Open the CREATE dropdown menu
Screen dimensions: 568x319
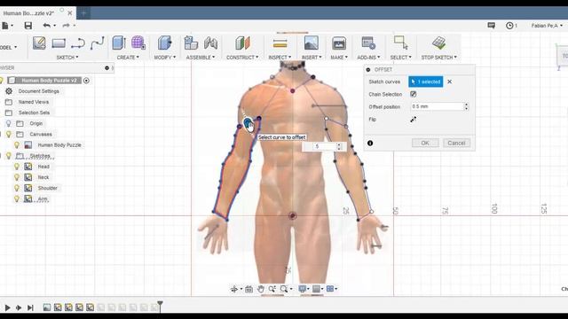coord(128,58)
